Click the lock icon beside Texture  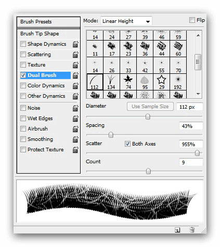(75, 65)
